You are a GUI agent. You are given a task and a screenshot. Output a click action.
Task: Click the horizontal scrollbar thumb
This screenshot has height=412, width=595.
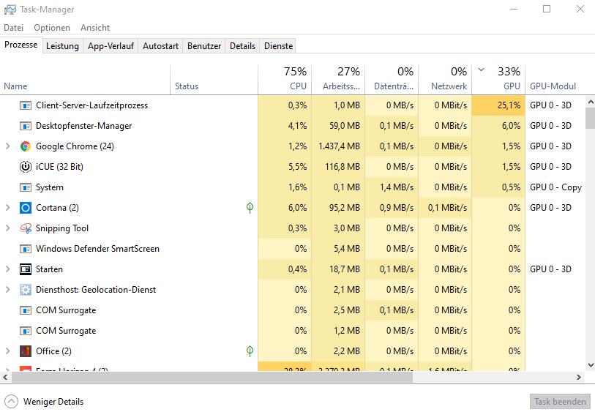coord(212,377)
